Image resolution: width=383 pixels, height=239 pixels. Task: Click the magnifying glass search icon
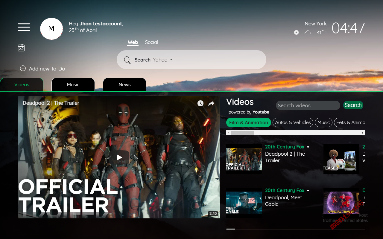point(127,60)
